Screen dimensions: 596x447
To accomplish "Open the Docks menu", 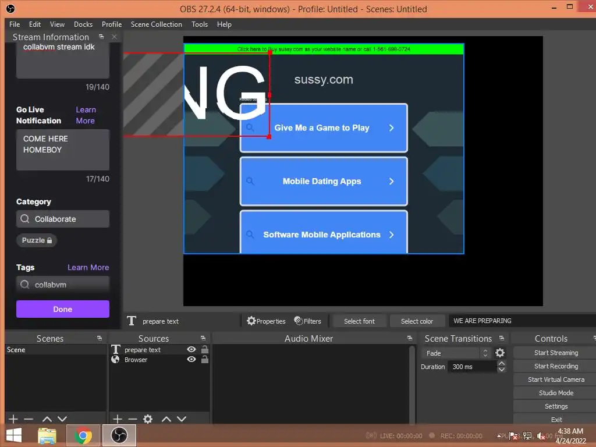I will 83,24.
